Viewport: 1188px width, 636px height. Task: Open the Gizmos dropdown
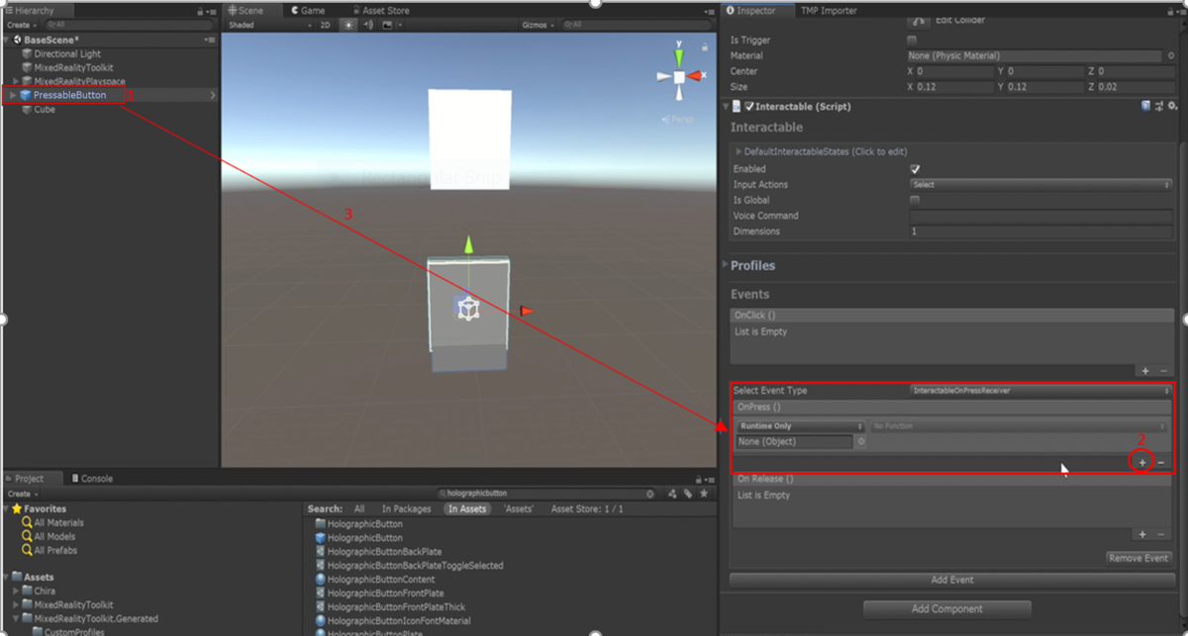(538, 25)
